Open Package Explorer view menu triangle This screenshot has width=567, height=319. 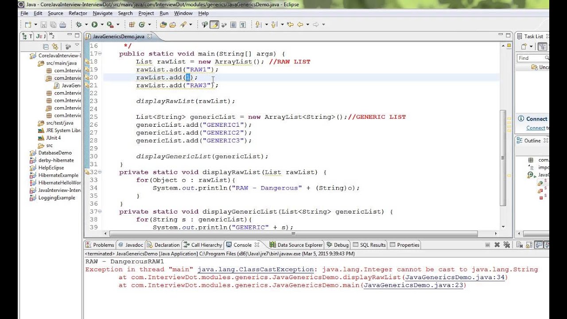point(77,46)
